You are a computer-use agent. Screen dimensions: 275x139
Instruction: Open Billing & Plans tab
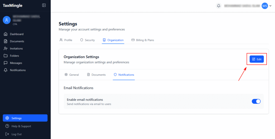(x=143, y=40)
